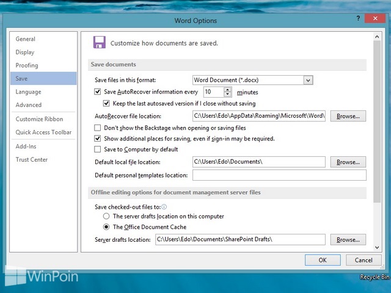Viewport: 391px width, 293px height.
Task: Click the Offline editing options section header
Action: (227, 193)
